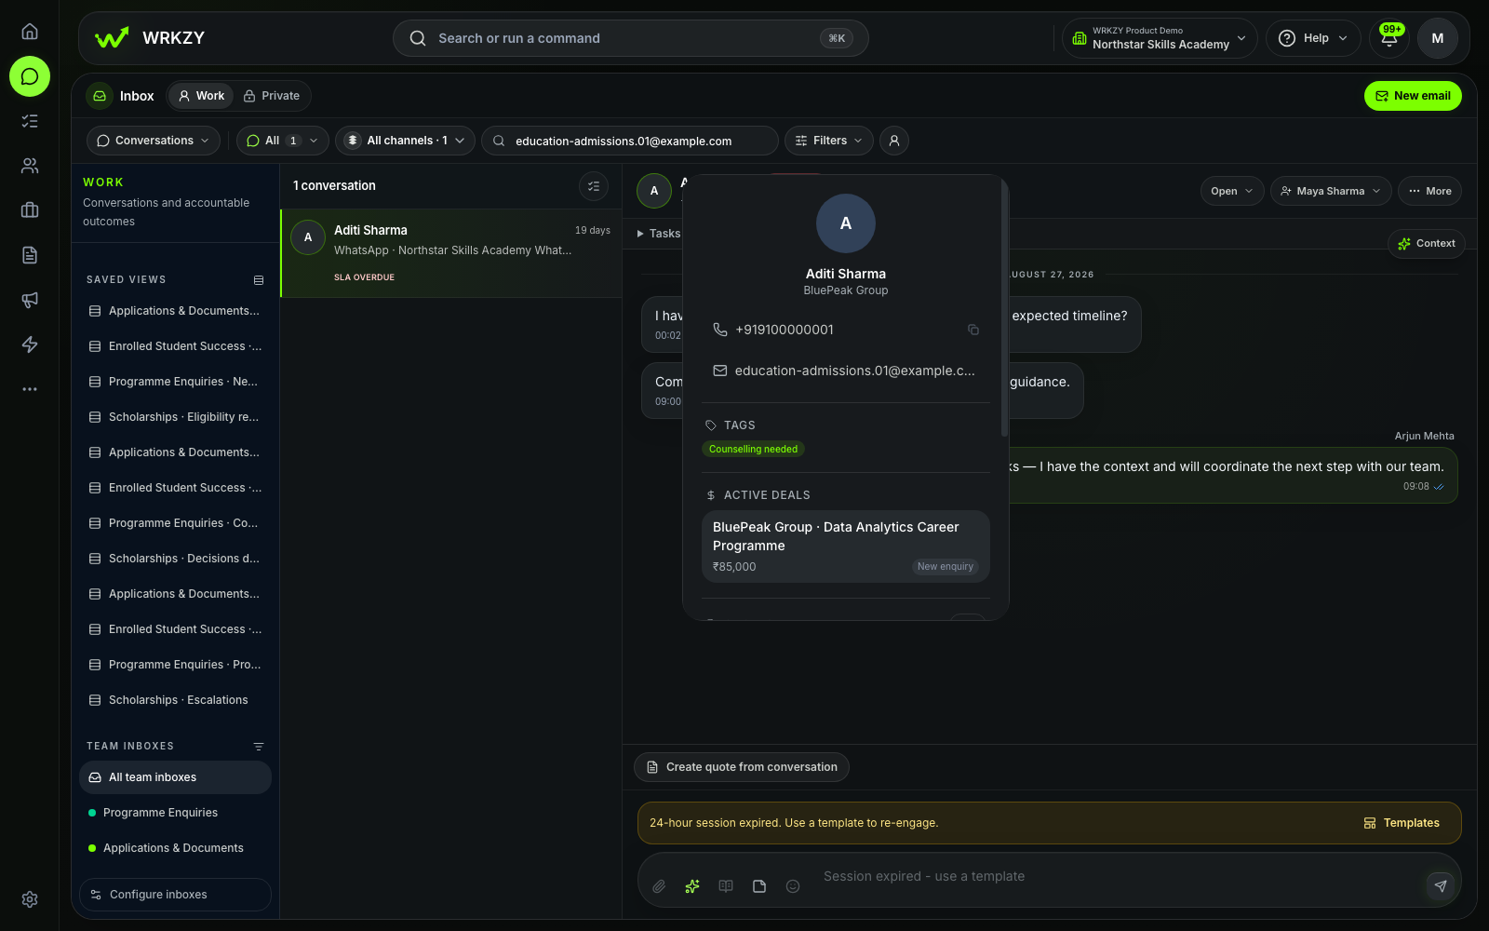Click the team inboxes filter icon

[259, 747]
